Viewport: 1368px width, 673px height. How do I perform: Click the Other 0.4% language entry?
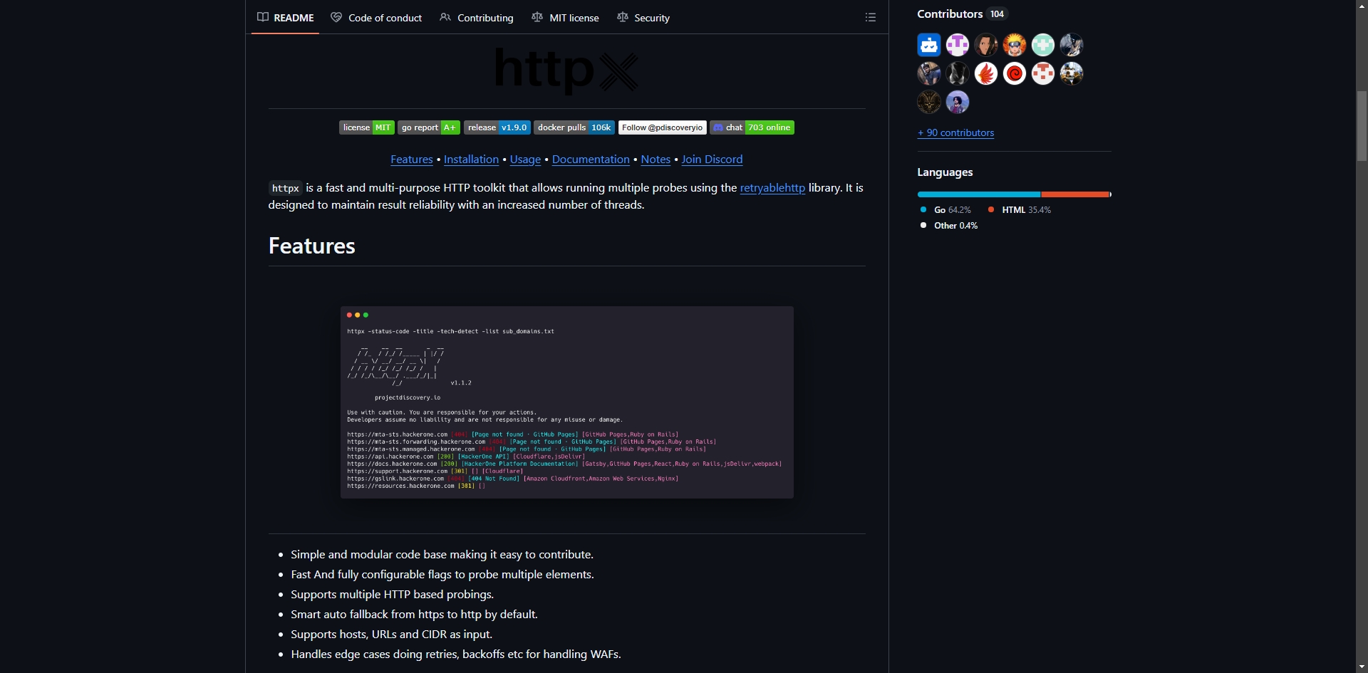[x=949, y=226]
